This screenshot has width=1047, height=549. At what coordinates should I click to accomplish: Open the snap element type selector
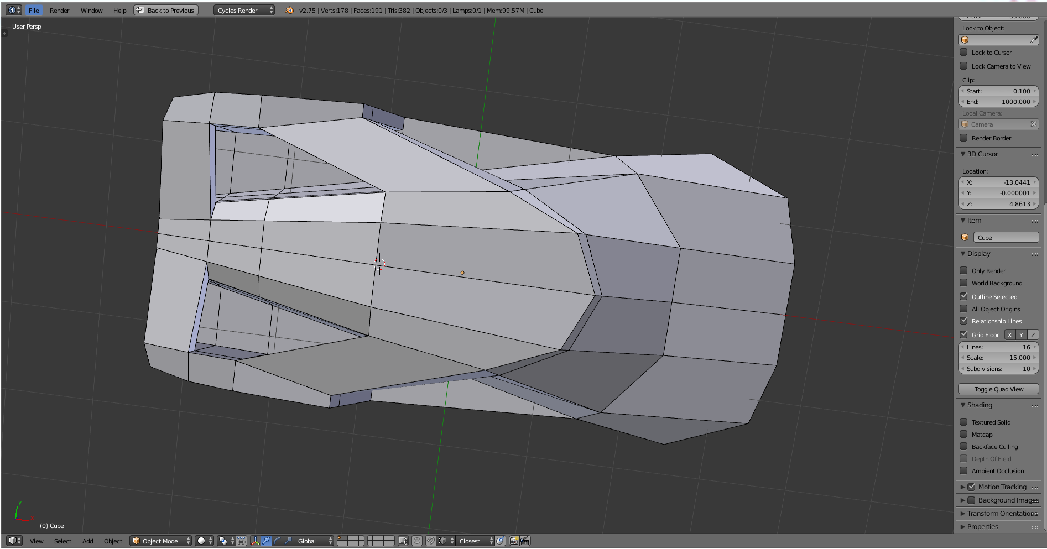pos(446,541)
